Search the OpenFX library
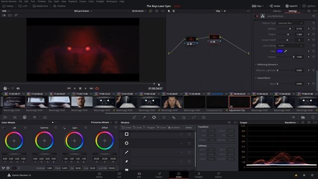The image size is (318, 179). coord(309,11)
